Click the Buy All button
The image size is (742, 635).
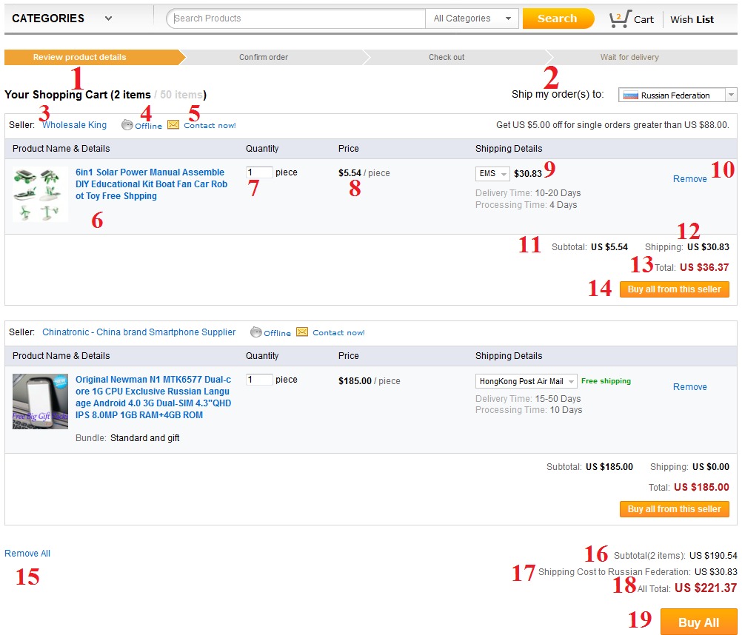coord(698,622)
